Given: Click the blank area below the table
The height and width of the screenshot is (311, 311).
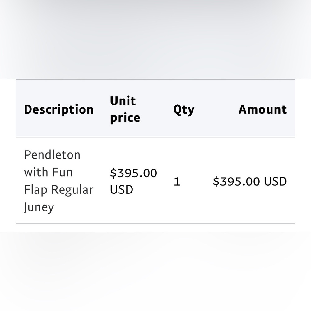Looking at the screenshot, I should (155, 270).
